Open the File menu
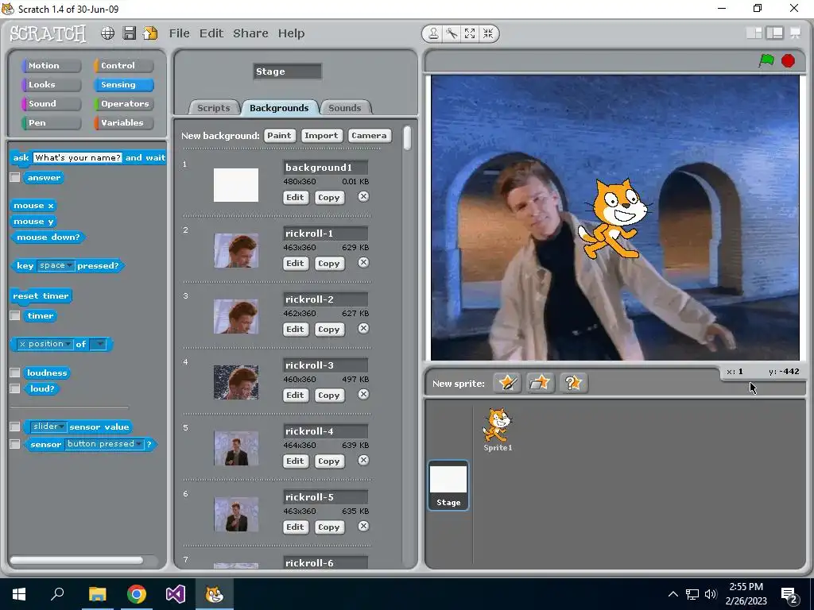 click(179, 33)
